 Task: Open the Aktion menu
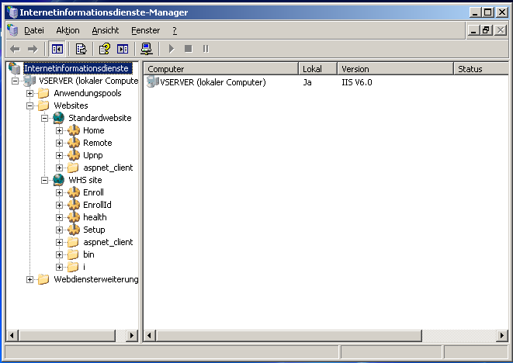coord(68,30)
